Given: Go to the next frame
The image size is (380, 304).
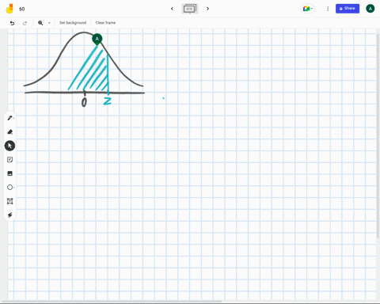Looking at the screenshot, I should click(x=207, y=9).
